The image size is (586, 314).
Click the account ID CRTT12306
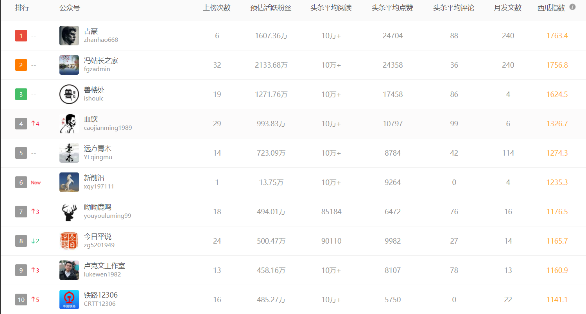100,304
